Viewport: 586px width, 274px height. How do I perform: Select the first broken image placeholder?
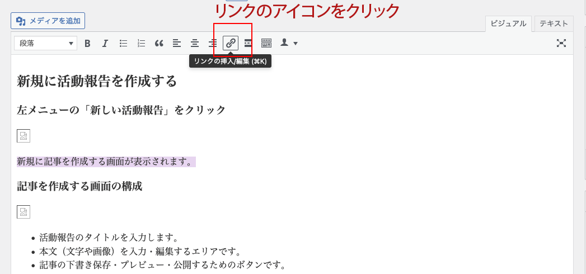pos(24,136)
